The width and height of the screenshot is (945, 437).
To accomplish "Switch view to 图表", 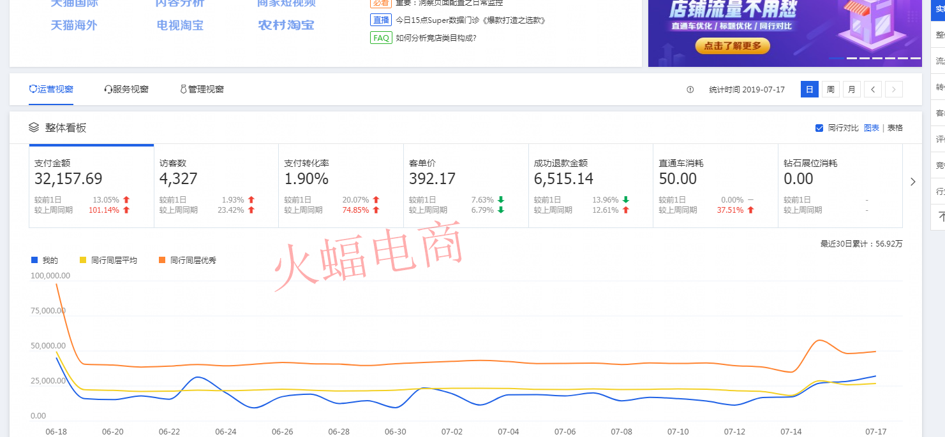I will pyautogui.click(x=871, y=128).
